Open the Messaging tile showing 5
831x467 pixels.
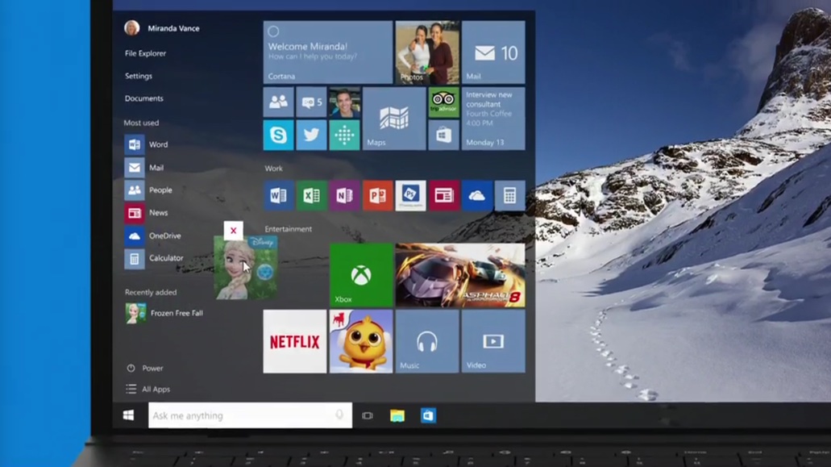click(311, 102)
